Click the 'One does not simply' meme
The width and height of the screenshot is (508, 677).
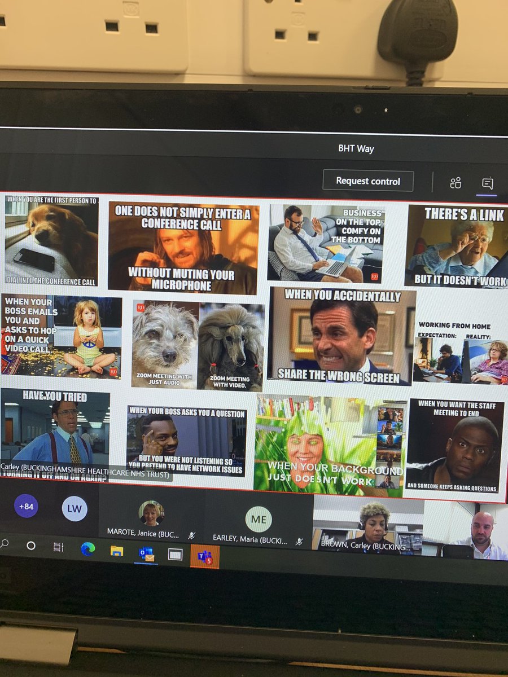[x=183, y=248]
